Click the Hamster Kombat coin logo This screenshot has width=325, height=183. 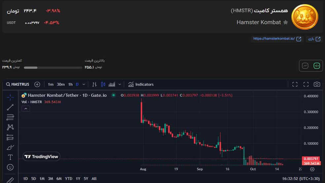tap(305, 17)
